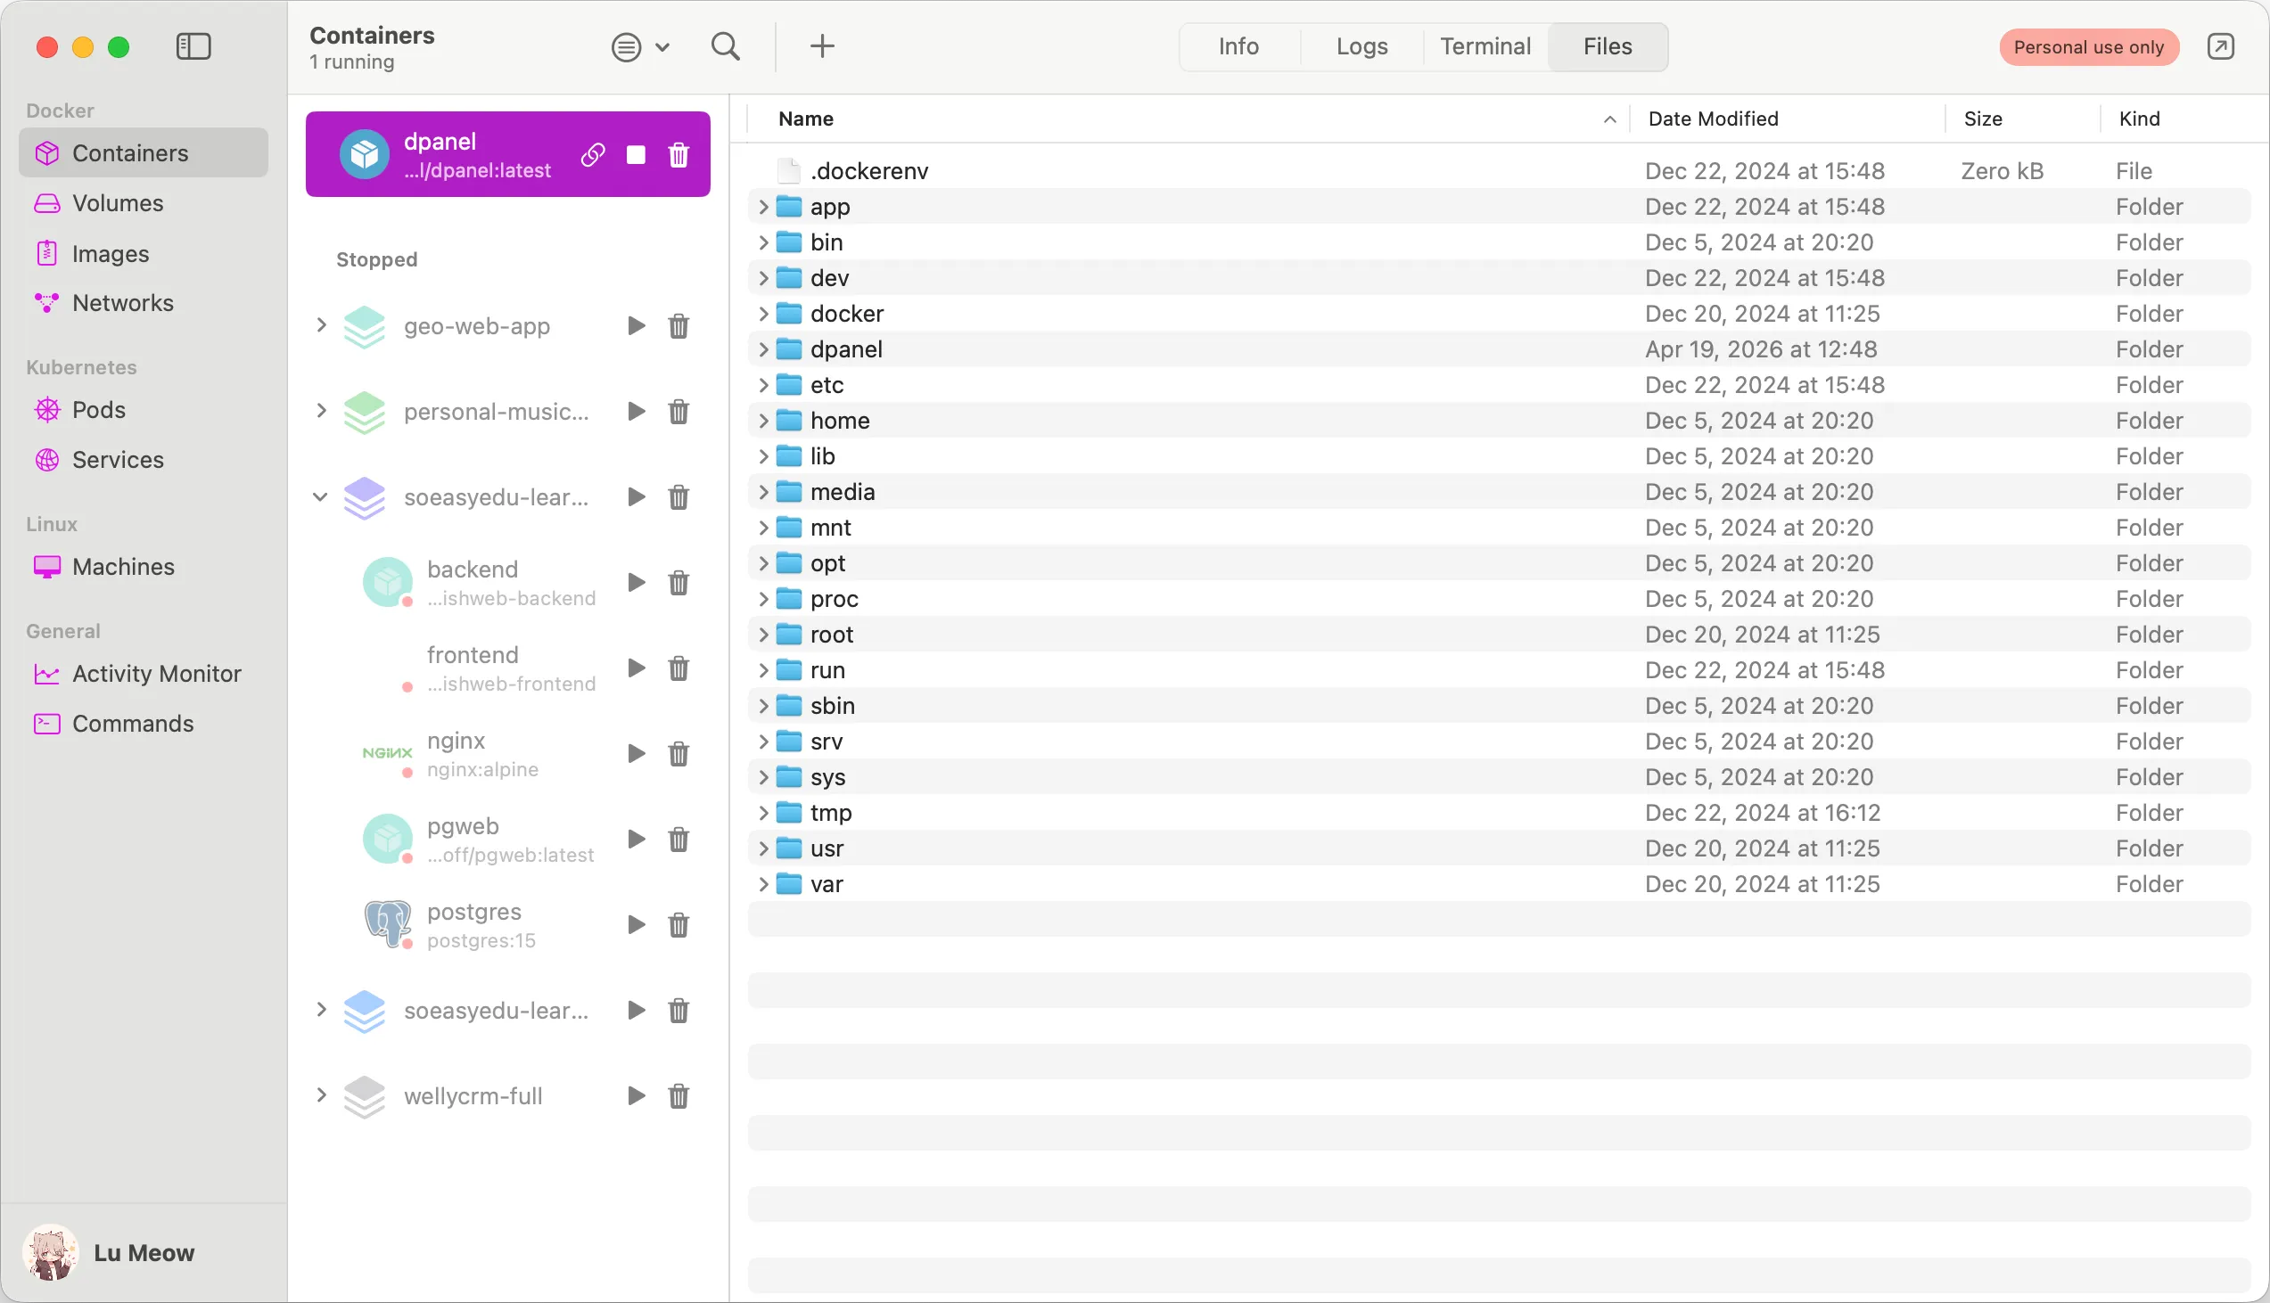Delete the personal-music group

(x=679, y=412)
